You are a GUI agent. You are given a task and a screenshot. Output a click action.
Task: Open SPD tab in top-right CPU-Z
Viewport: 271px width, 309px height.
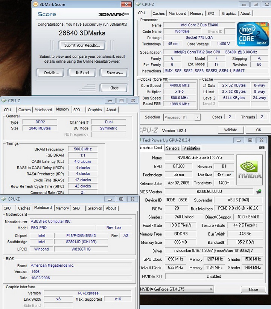(211, 14)
